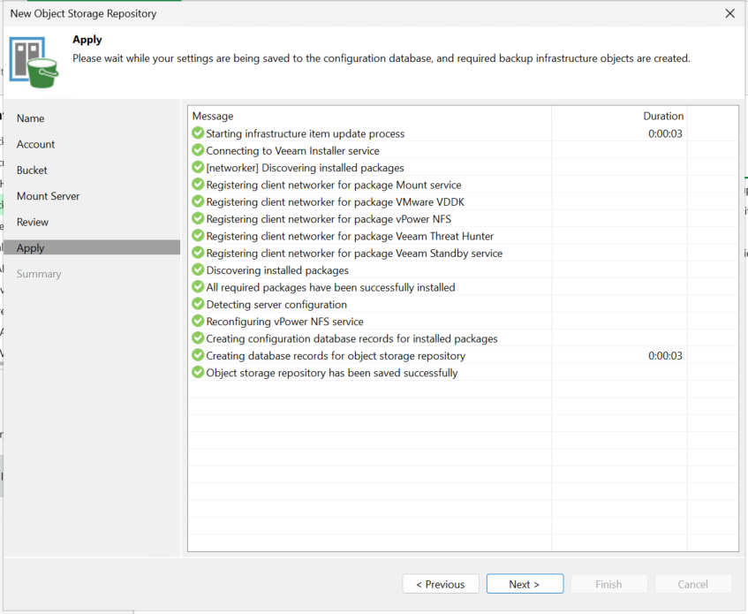Select the 'Connecting to Veeam Installer service' text
This screenshot has width=748, height=614.
coord(293,151)
